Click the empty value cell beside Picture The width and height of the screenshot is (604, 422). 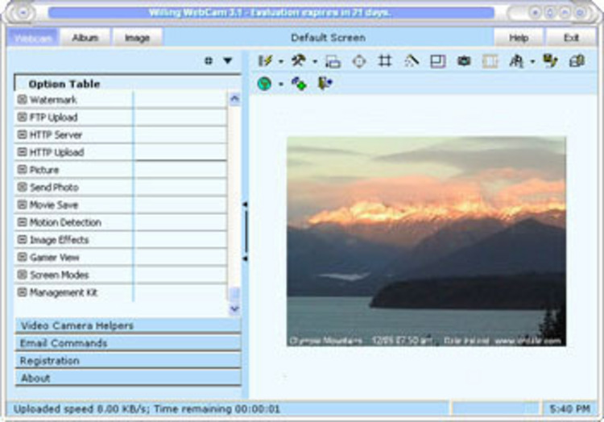point(180,170)
